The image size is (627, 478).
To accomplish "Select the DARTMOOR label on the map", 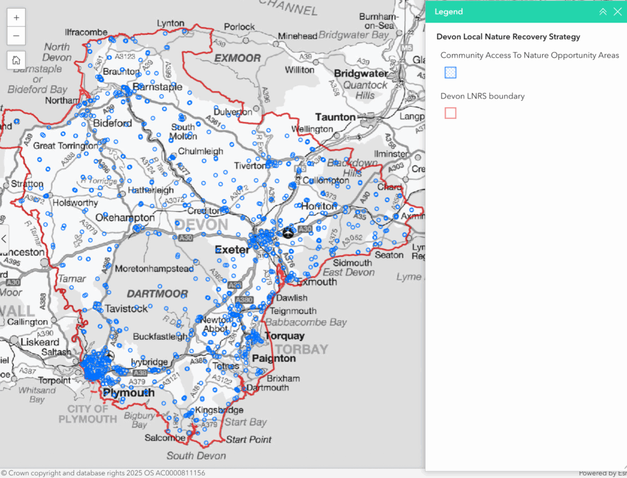I will click(x=157, y=294).
